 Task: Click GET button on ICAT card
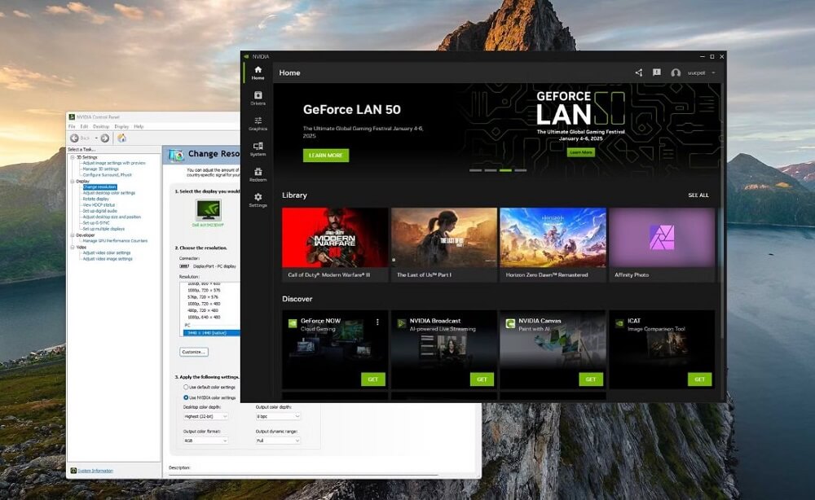(x=699, y=379)
